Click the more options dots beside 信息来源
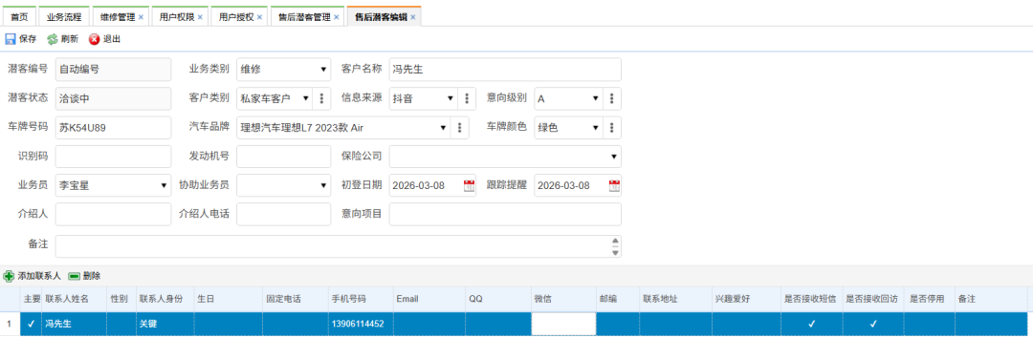 click(467, 98)
